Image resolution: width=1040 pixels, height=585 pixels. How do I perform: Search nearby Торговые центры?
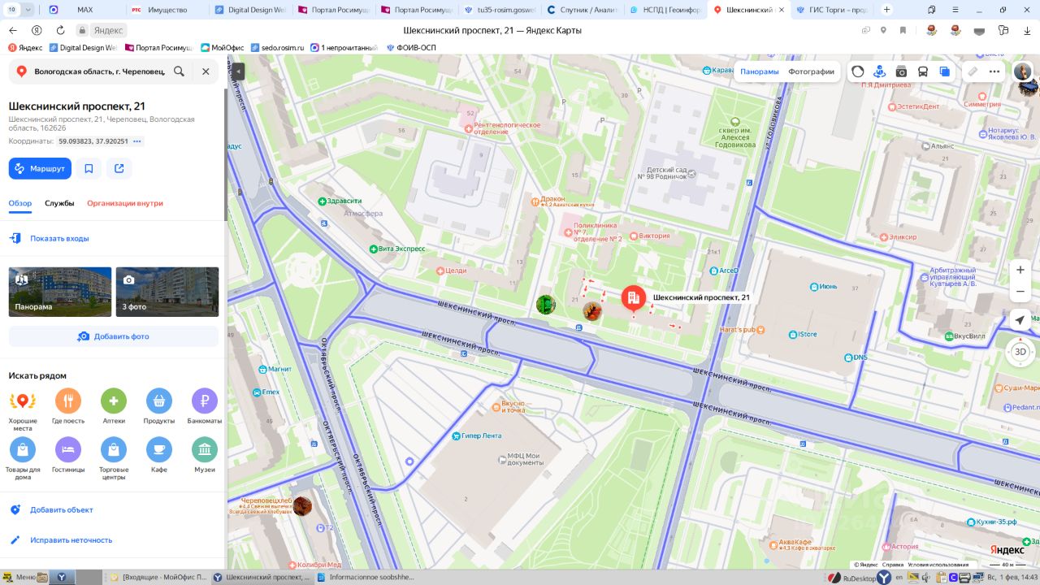[114, 457]
